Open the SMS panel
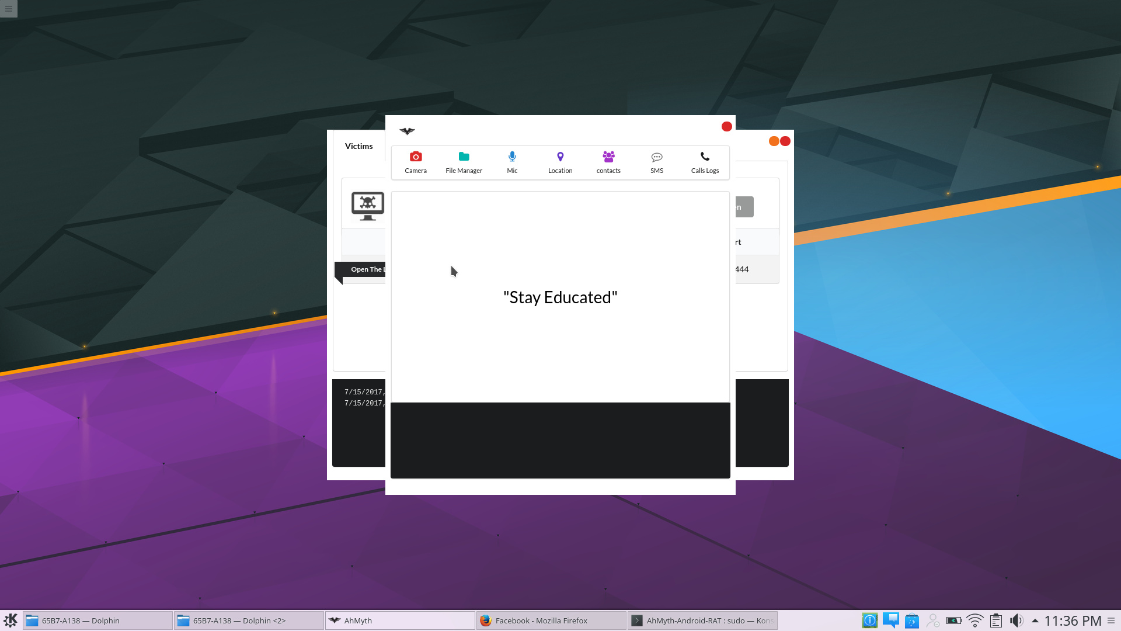Screen dimensions: 1121x631 coord(657,162)
